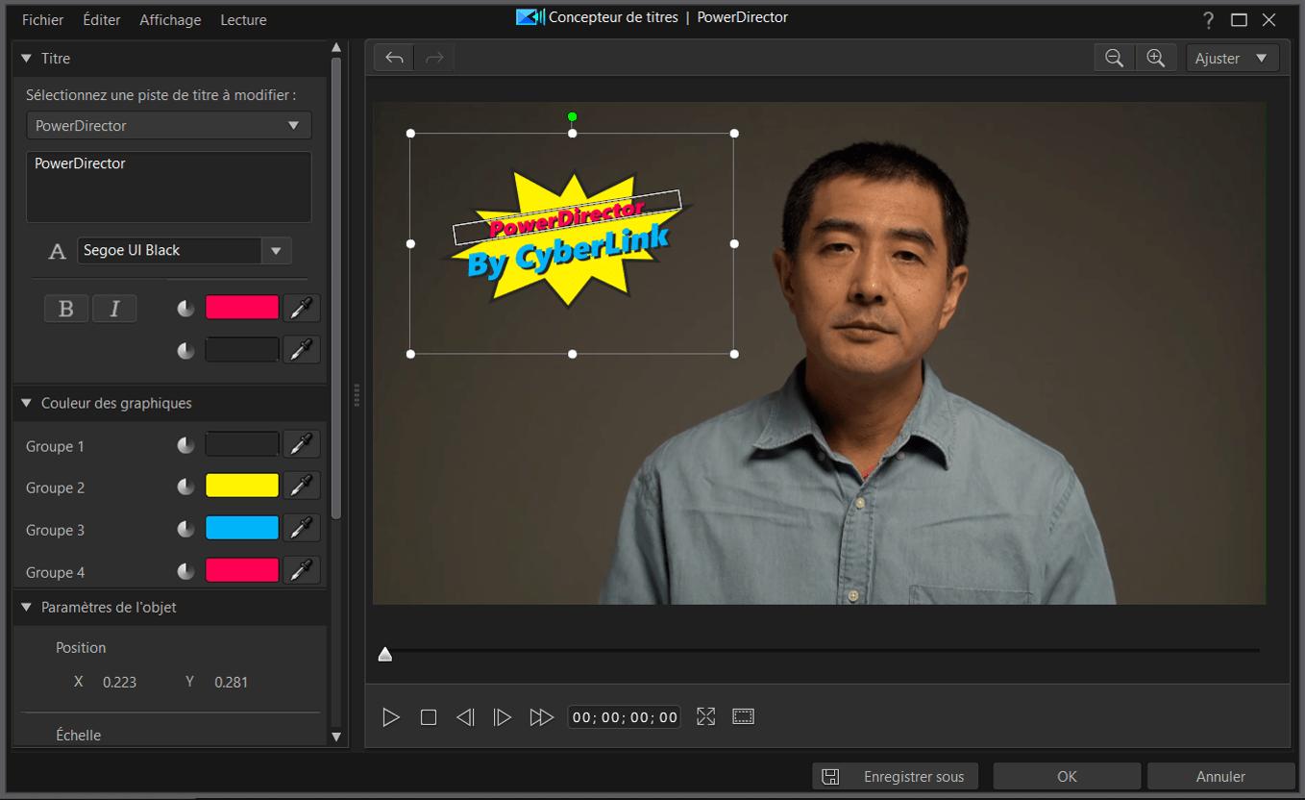1305x800 pixels.
Task: Click the Annuler button
Action: [1220, 776]
